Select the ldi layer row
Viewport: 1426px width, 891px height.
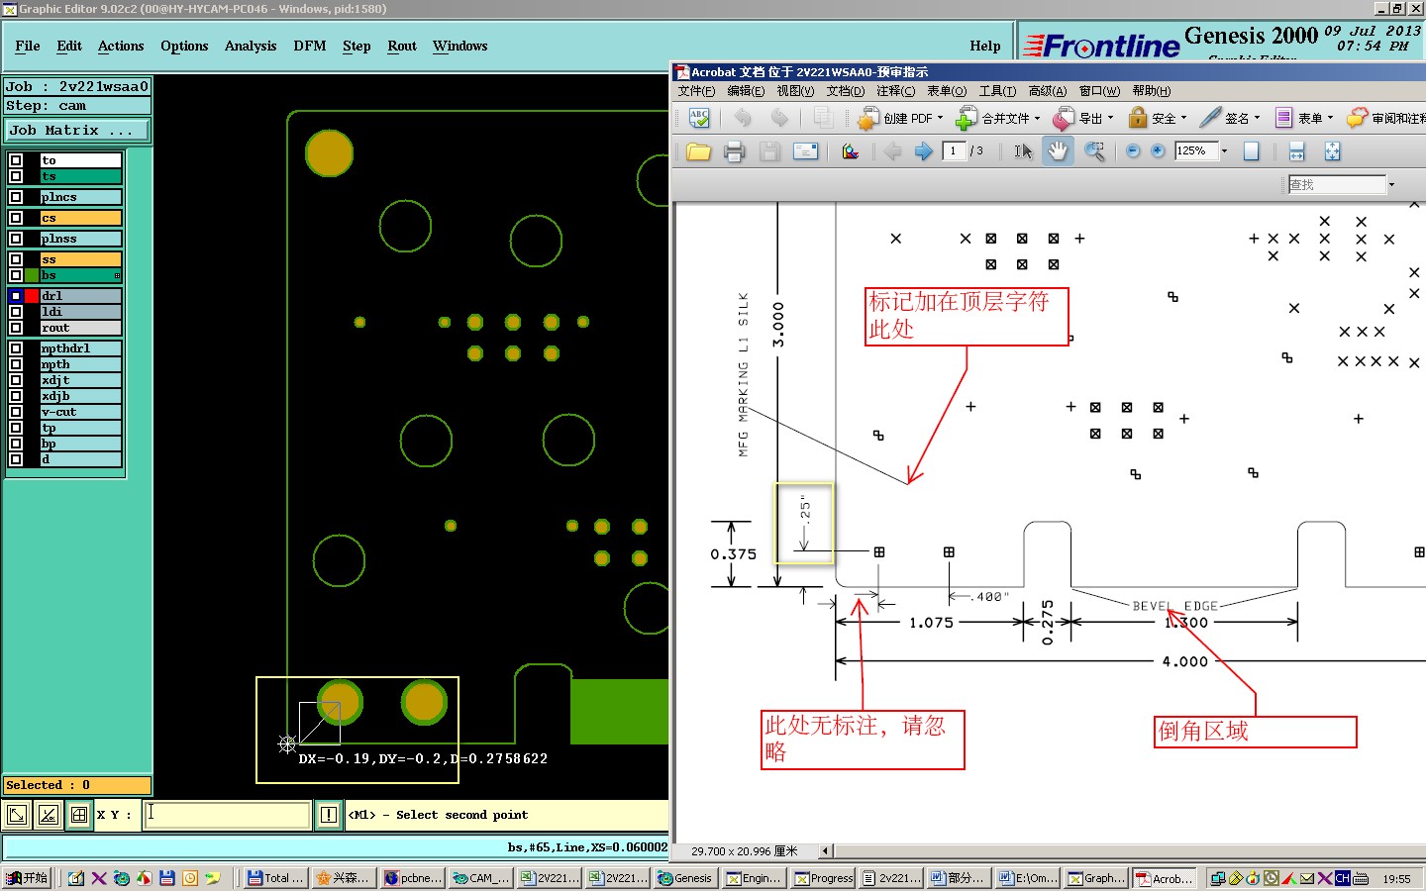coord(80,312)
